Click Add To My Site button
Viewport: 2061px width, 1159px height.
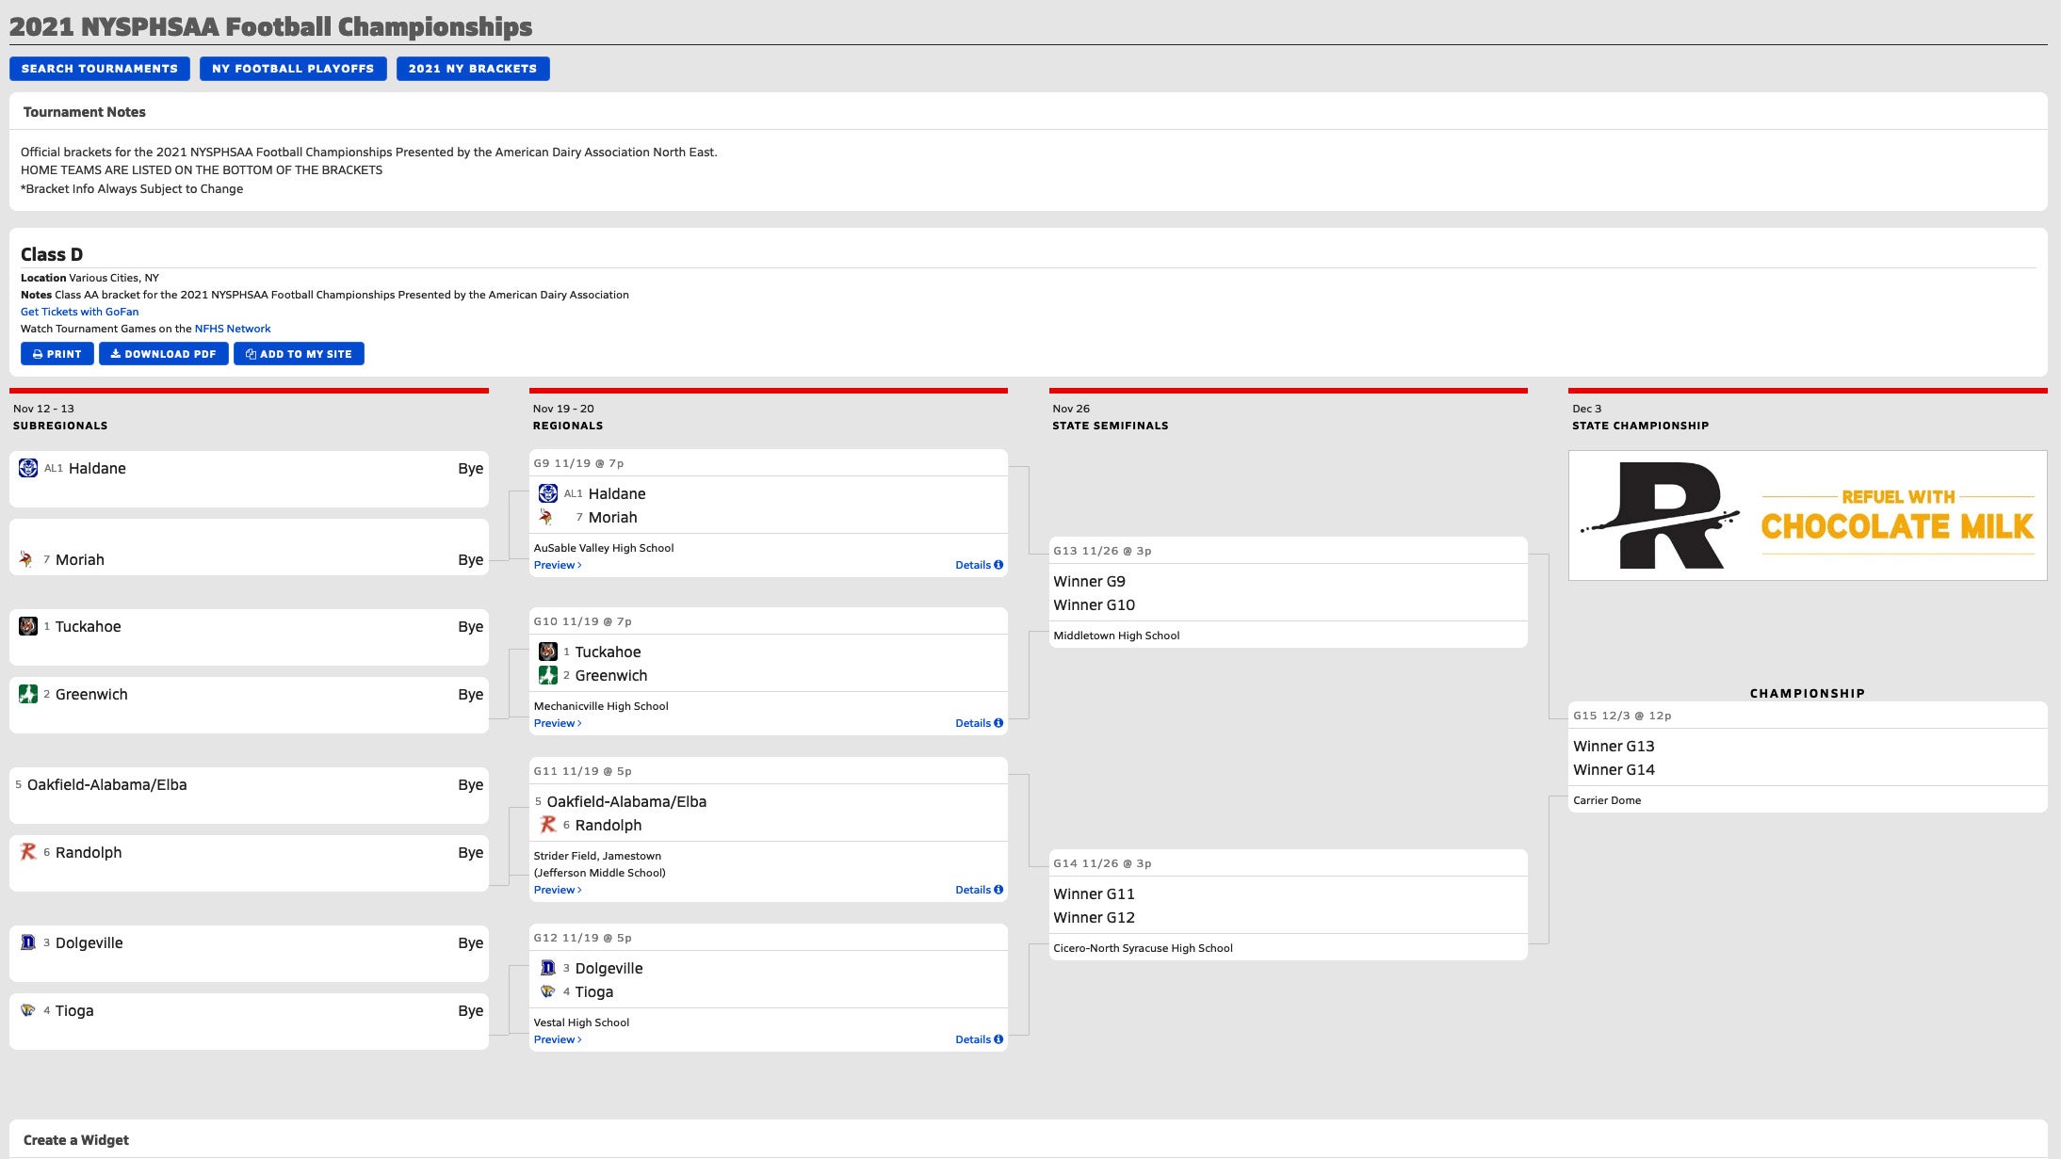[x=299, y=354]
